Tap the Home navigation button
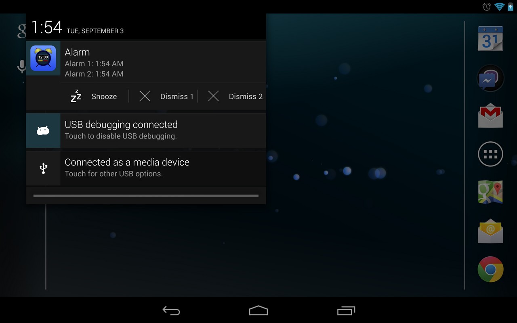This screenshot has height=323, width=517. coord(258,310)
